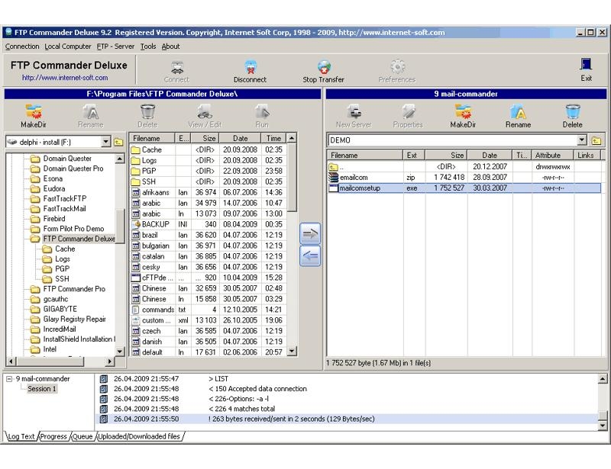Click local Rename icon in left panel
This screenshot has height=469, width=611.
[x=91, y=111]
